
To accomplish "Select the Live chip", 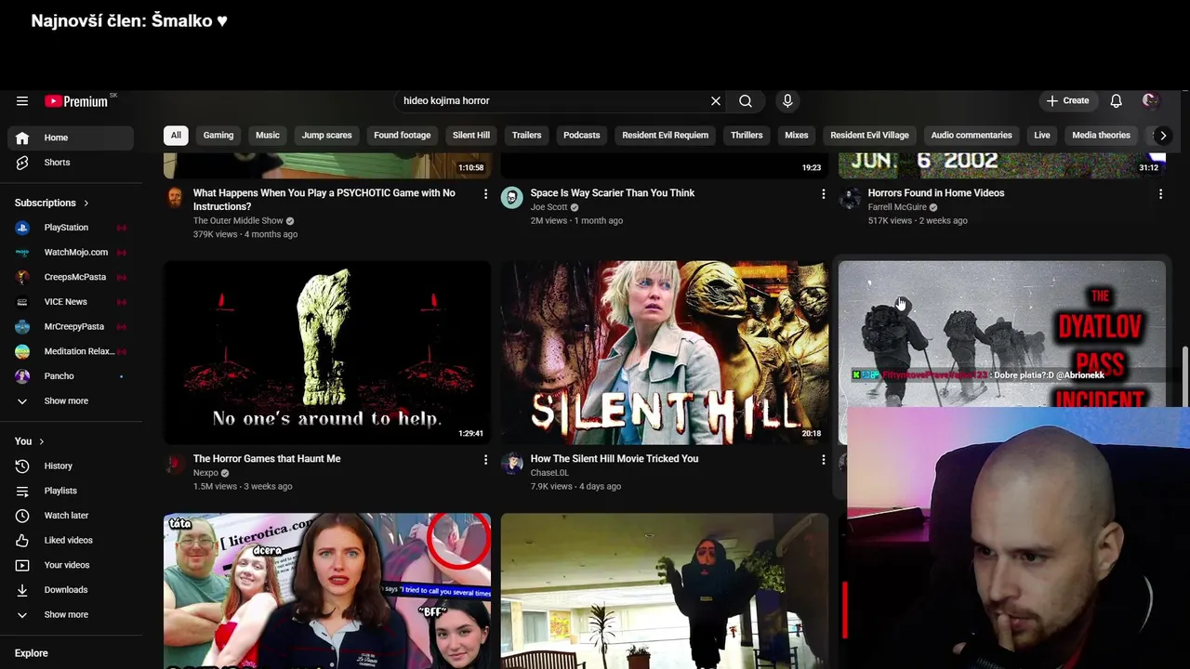I will pos(1042,136).
